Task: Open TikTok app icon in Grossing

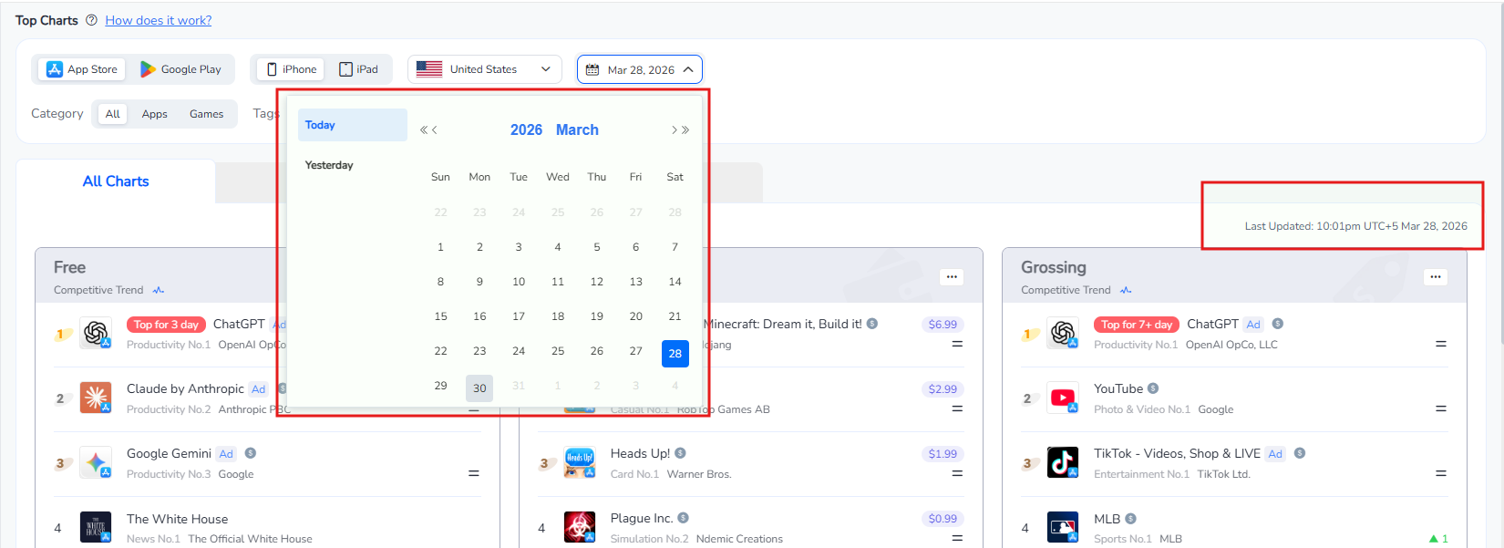Action: pyautogui.click(x=1063, y=462)
